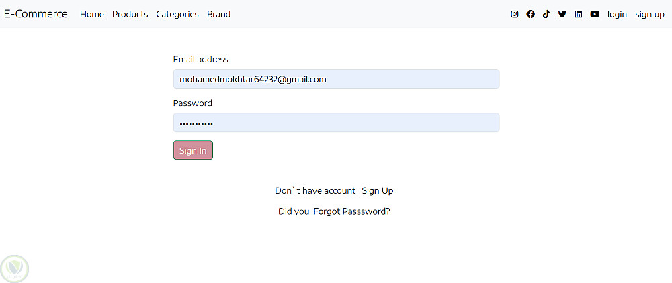Click the green shield badge icon

14,268
